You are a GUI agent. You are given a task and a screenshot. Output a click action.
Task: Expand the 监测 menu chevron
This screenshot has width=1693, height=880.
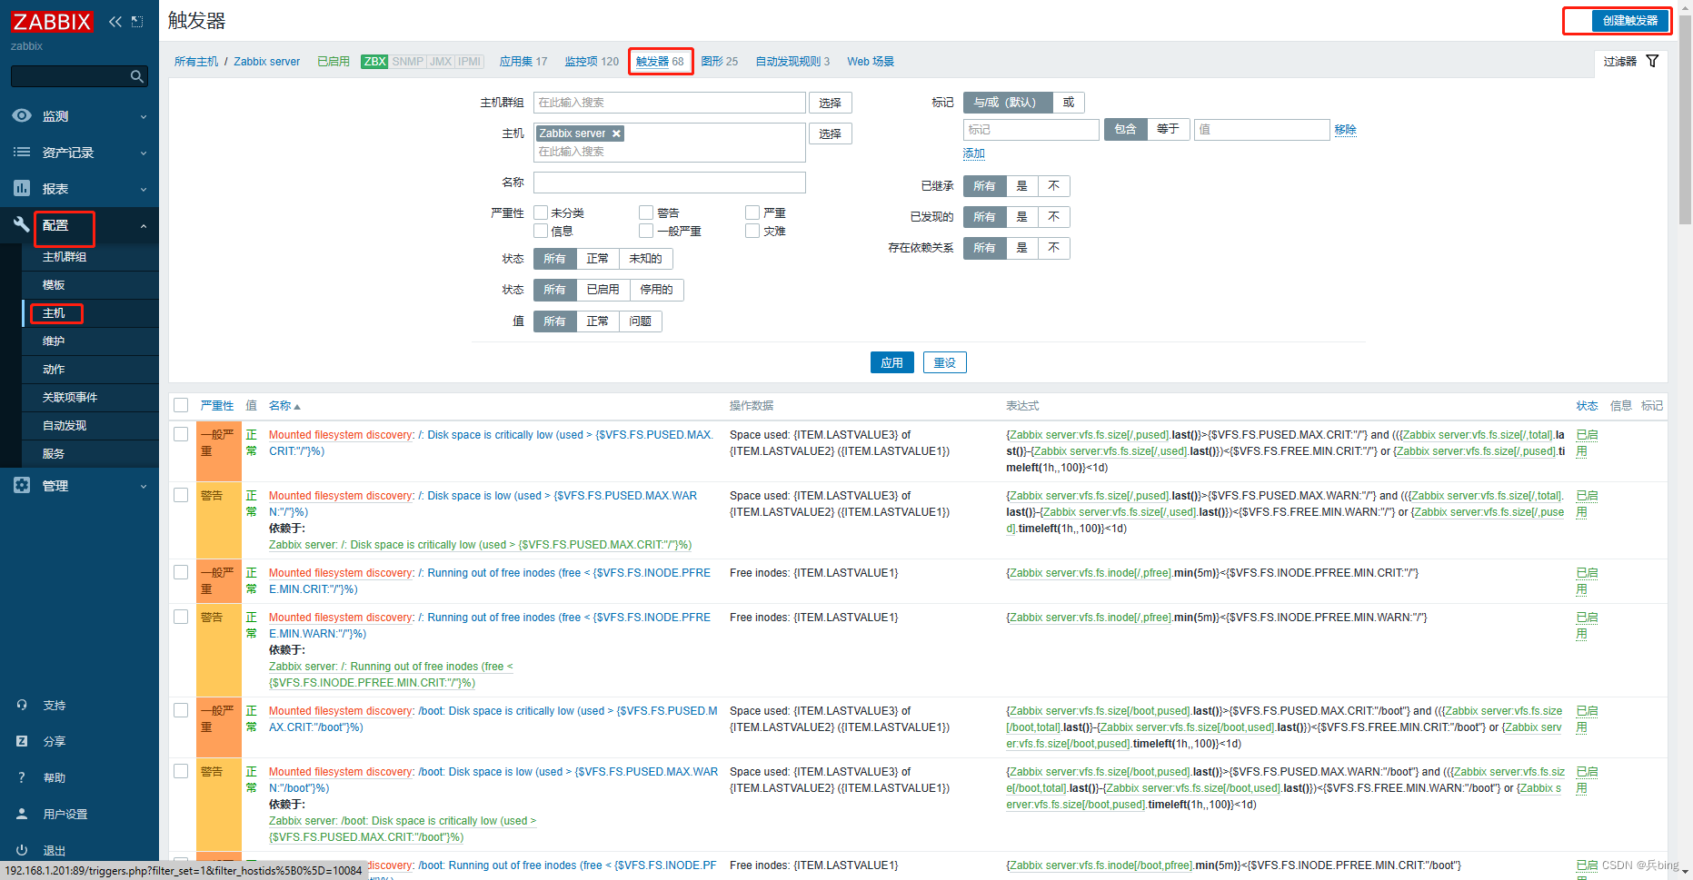pos(144,117)
